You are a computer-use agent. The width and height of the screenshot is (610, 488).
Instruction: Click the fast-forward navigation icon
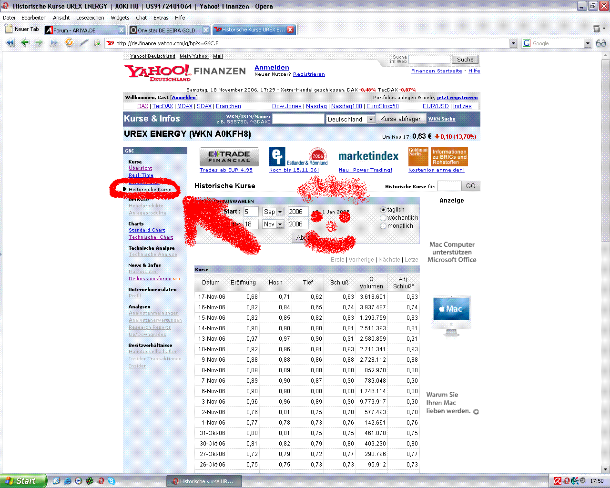[54, 43]
